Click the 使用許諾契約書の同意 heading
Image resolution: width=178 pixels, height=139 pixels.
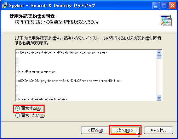(x=32, y=16)
